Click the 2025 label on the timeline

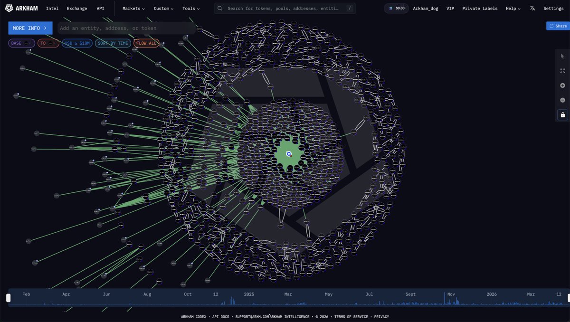249,294
